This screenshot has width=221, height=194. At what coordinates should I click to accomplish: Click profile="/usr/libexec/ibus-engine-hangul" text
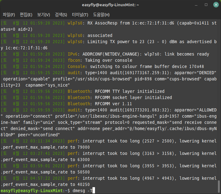point(106,116)
